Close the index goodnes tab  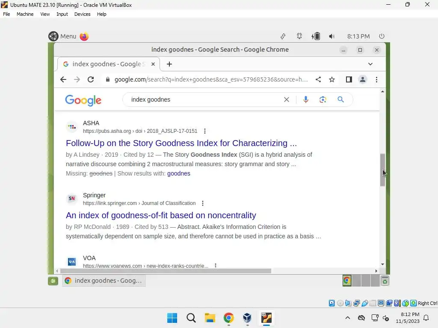pyautogui.click(x=153, y=64)
